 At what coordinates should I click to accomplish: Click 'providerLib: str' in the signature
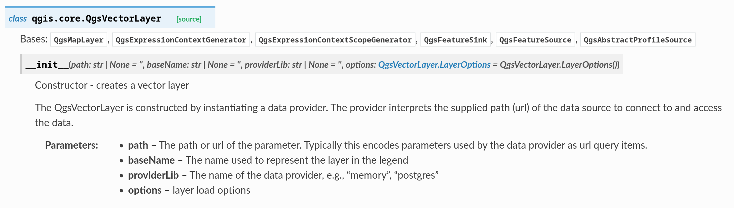[273, 65]
